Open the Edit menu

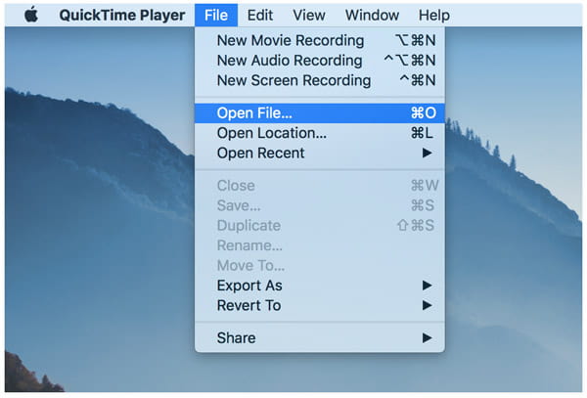260,16
